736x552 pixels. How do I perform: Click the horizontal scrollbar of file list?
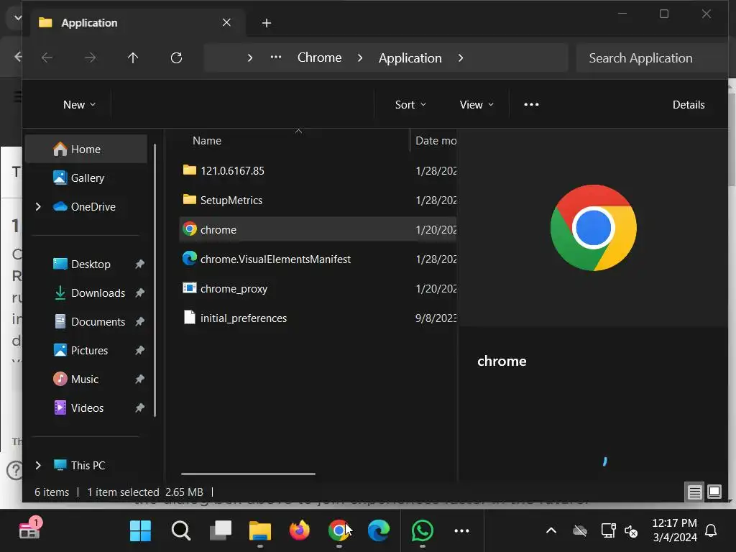[248, 474]
